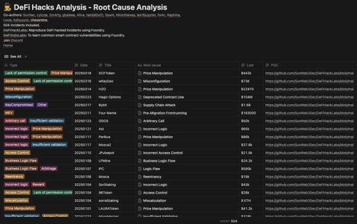Open the POC GitHub link for Bybit row
The height and width of the screenshot is (224, 357).
click(x=310, y=105)
